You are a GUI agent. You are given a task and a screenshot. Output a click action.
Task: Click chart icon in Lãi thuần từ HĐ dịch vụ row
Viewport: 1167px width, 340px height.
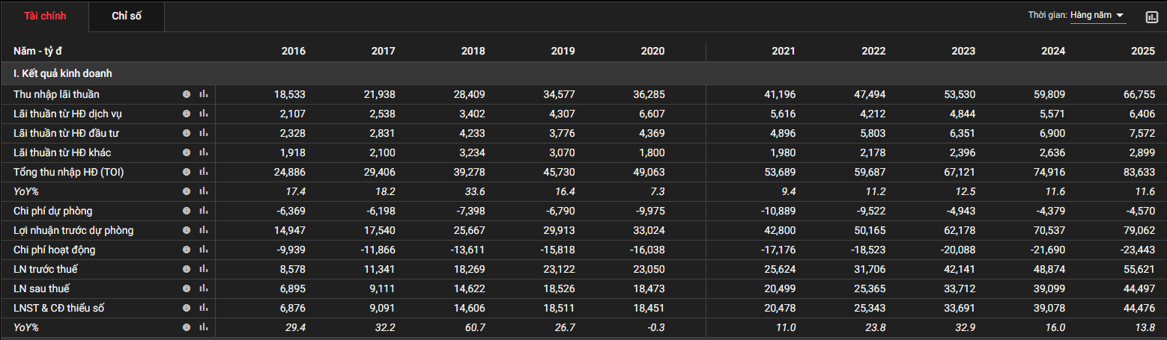[x=203, y=114]
